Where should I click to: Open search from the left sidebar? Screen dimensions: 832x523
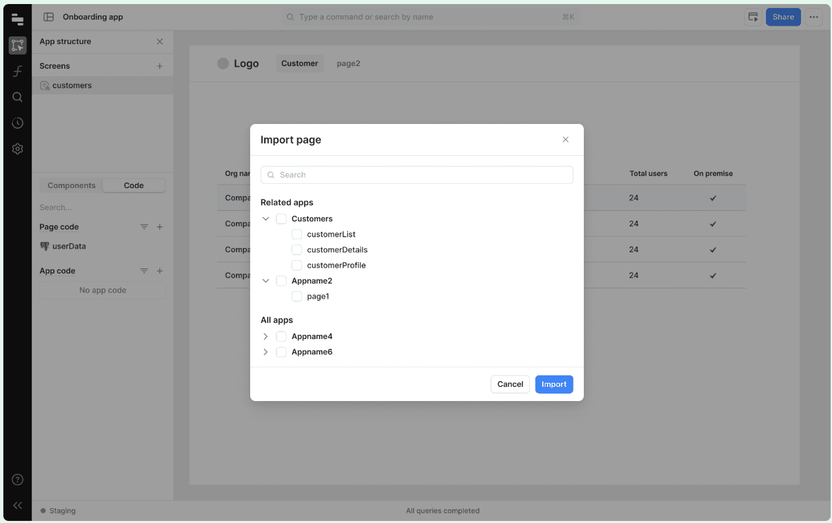tap(17, 96)
